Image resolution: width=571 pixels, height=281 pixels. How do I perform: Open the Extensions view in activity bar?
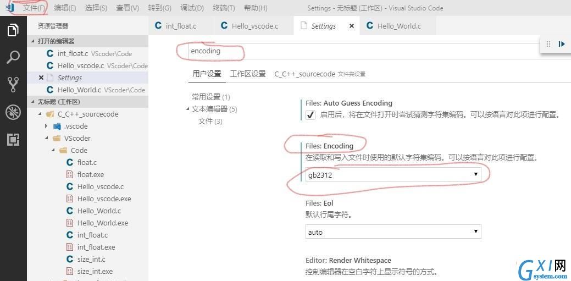point(13,140)
